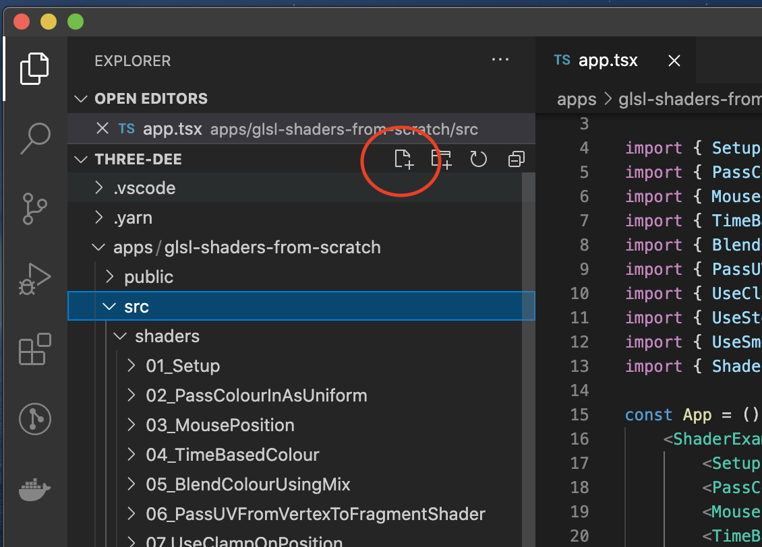Collapse the shaders folder
762x547 pixels.
[119, 335]
